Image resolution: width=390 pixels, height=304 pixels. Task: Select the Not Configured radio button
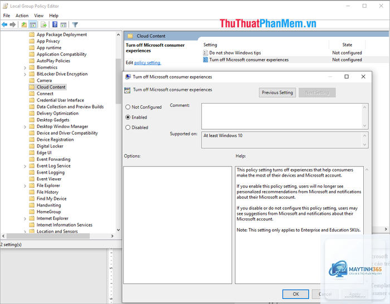click(128, 107)
